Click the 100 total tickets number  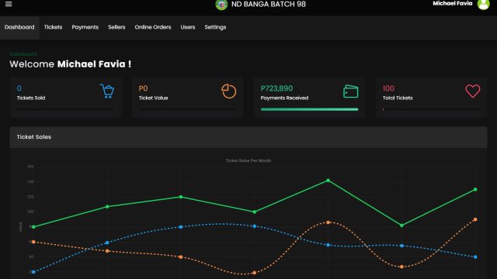(388, 88)
